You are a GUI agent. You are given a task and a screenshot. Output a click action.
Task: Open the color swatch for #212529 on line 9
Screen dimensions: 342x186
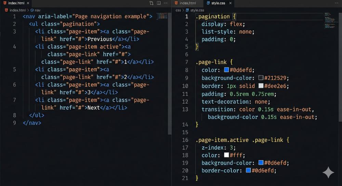[x=261, y=77]
